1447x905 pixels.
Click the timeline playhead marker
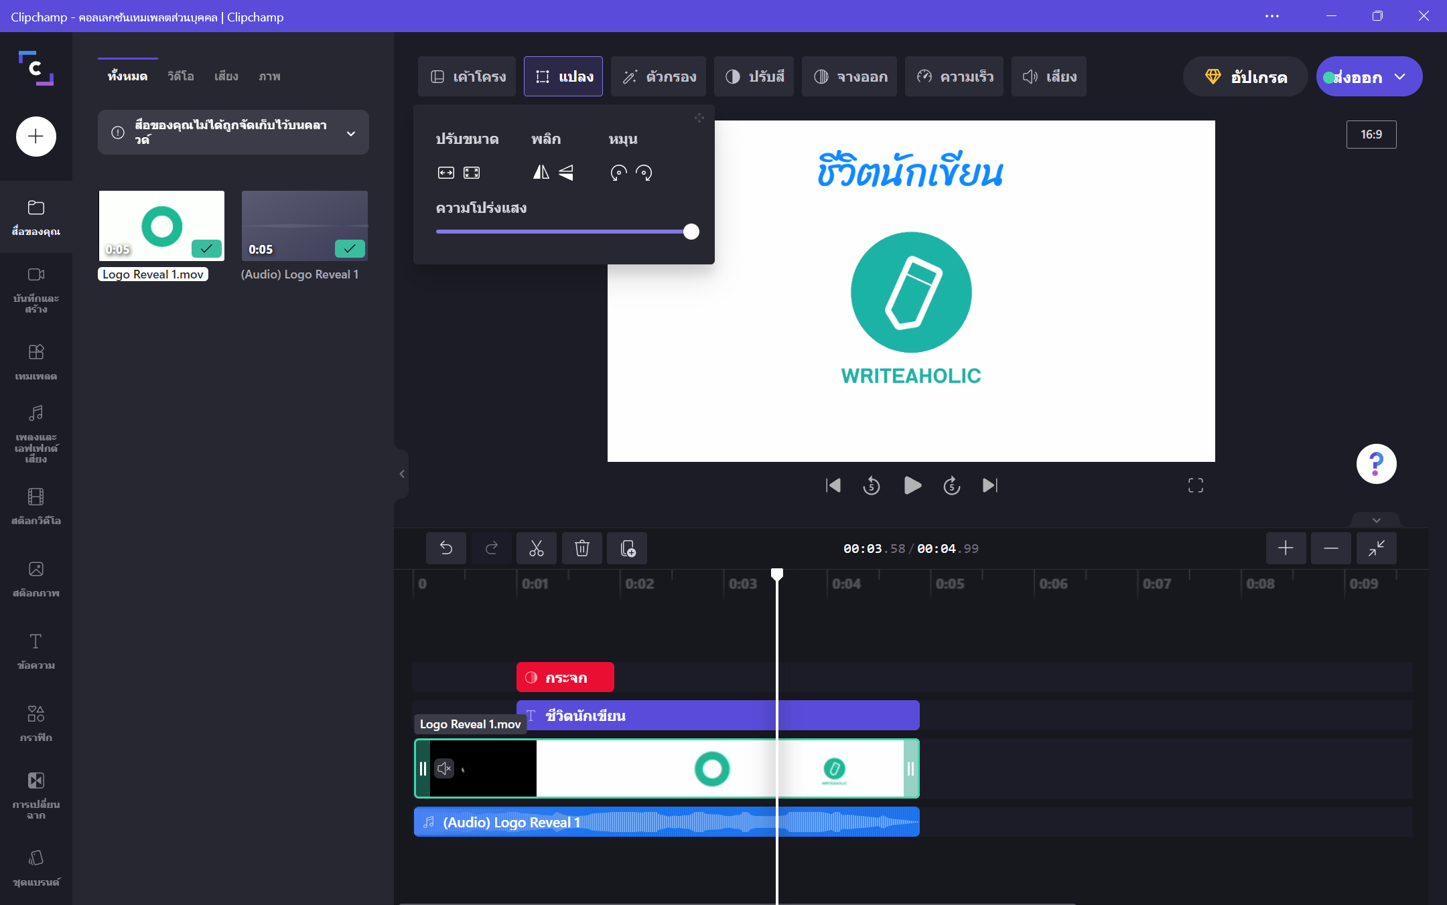777,574
